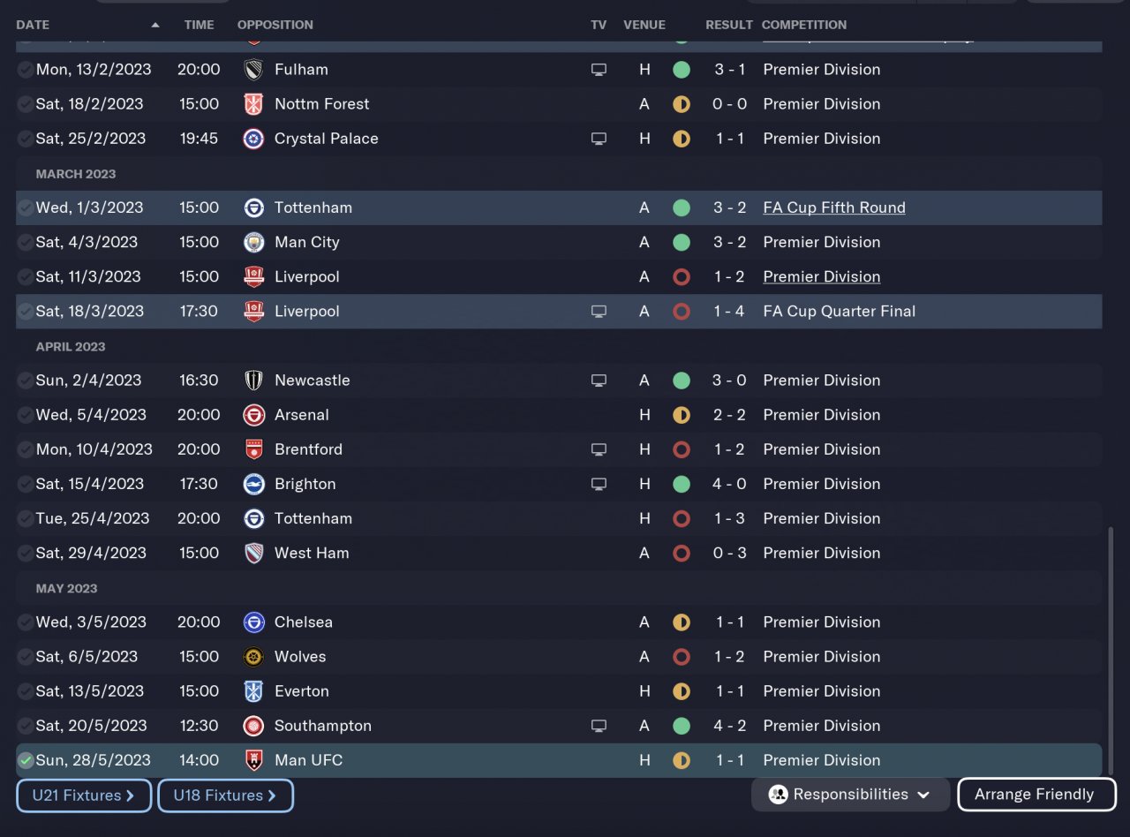
Task: Sort fixtures by the Date column arrow
Action: click(x=155, y=25)
